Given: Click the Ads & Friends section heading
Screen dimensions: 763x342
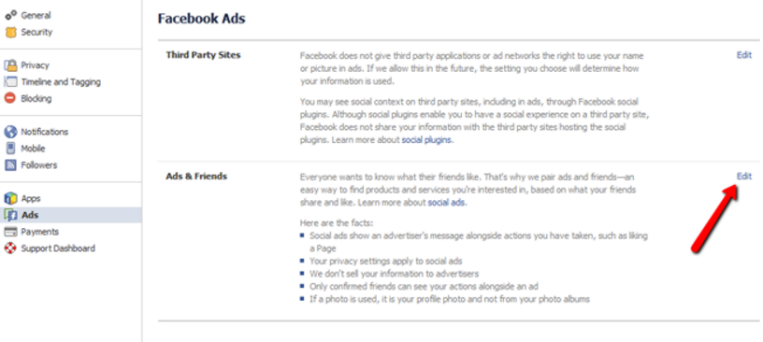Looking at the screenshot, I should click(x=196, y=176).
